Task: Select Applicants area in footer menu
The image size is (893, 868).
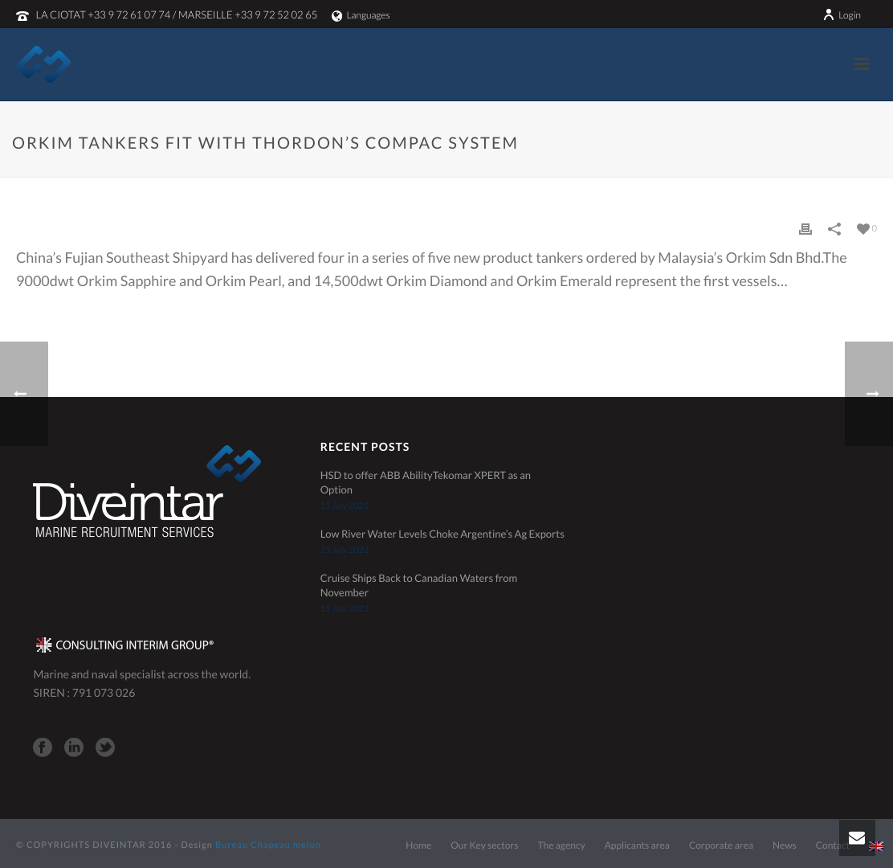Action: point(637,845)
